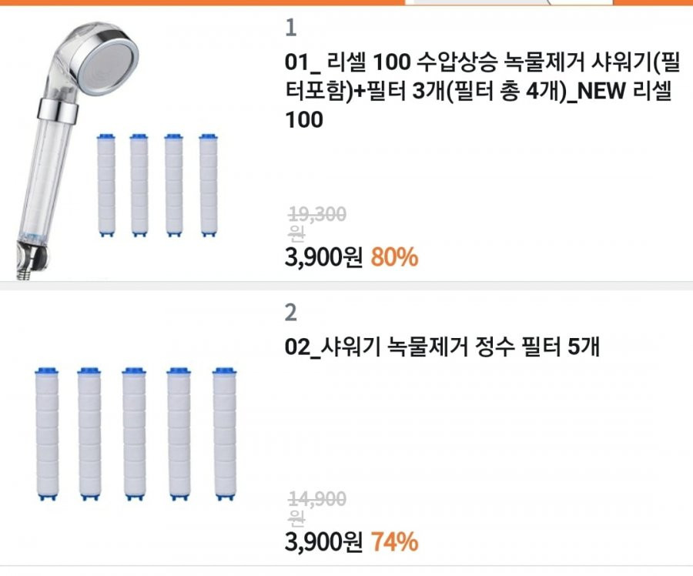Image resolution: width=693 pixels, height=576 pixels.
Task: Click rank number 2 label
Action: [291, 313]
